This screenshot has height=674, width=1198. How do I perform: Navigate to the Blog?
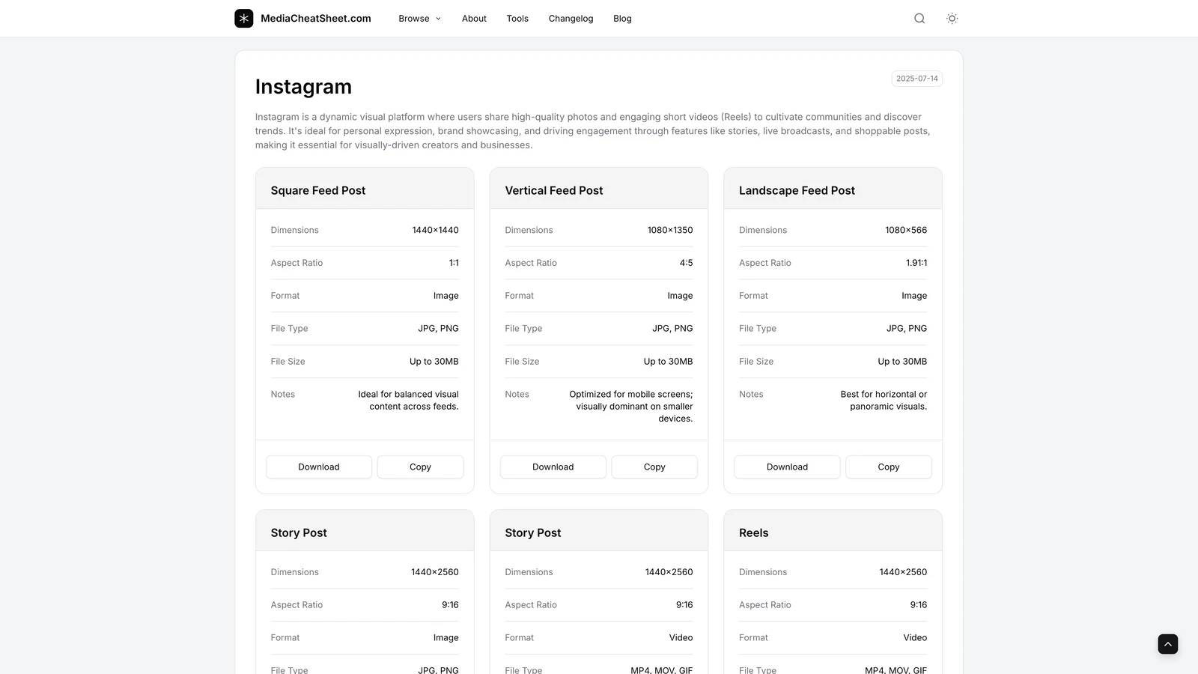[x=622, y=19]
